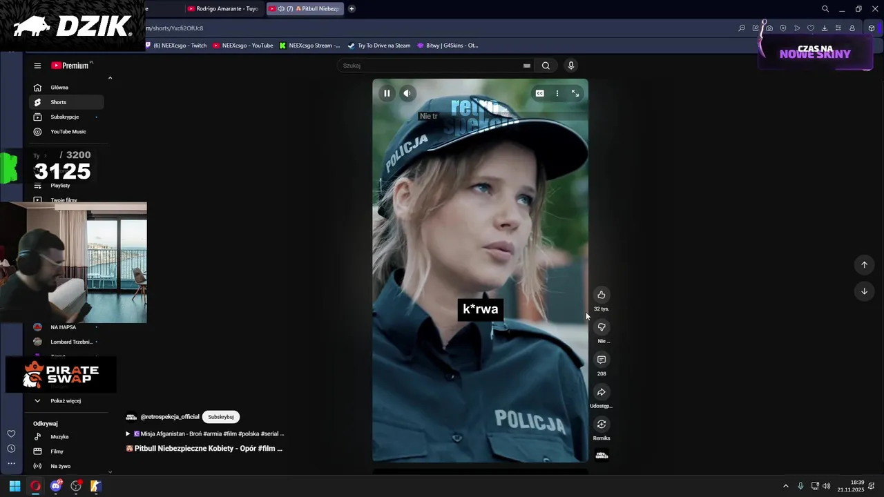Take a snapshot with camera icon
Image resolution: width=884 pixels, height=497 pixels.
point(769,28)
